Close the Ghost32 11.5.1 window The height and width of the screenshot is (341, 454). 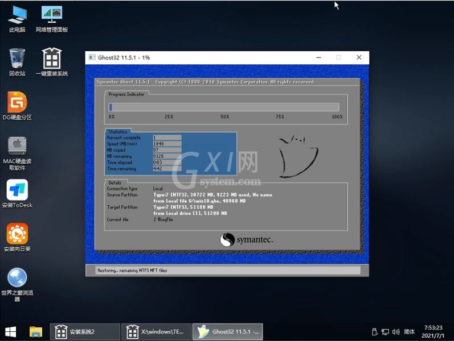point(359,57)
